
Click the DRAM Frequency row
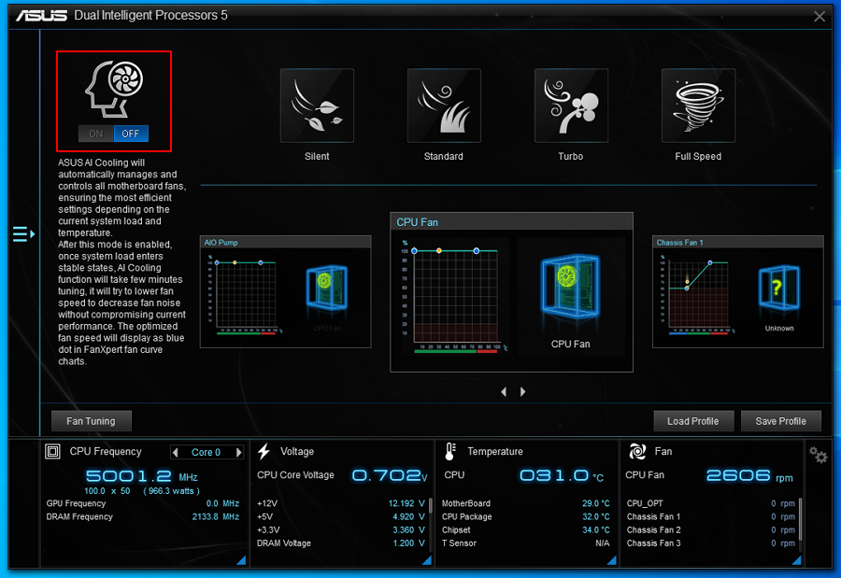pos(143,517)
